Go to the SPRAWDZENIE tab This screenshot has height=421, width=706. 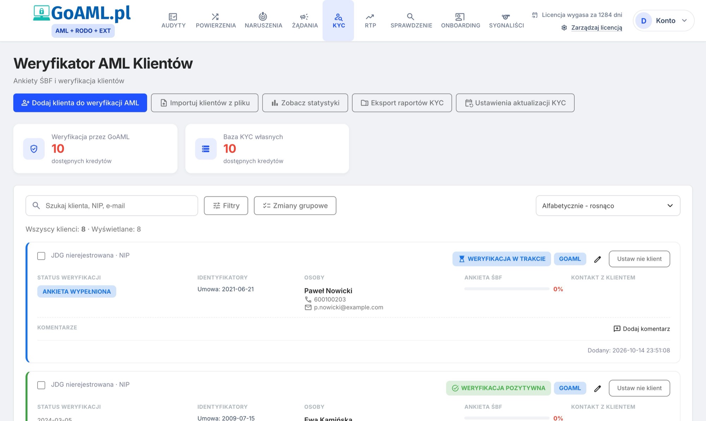[411, 21]
